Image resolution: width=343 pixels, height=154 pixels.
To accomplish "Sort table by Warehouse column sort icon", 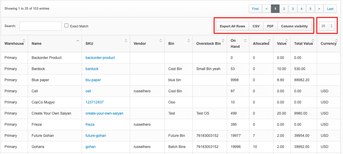I will click(x=24, y=41).
